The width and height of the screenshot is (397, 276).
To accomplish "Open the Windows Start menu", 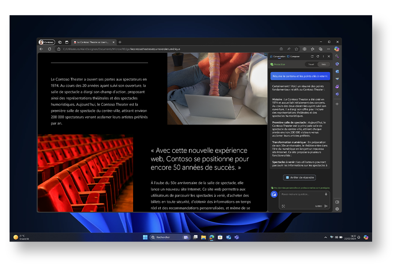I will [145, 237].
